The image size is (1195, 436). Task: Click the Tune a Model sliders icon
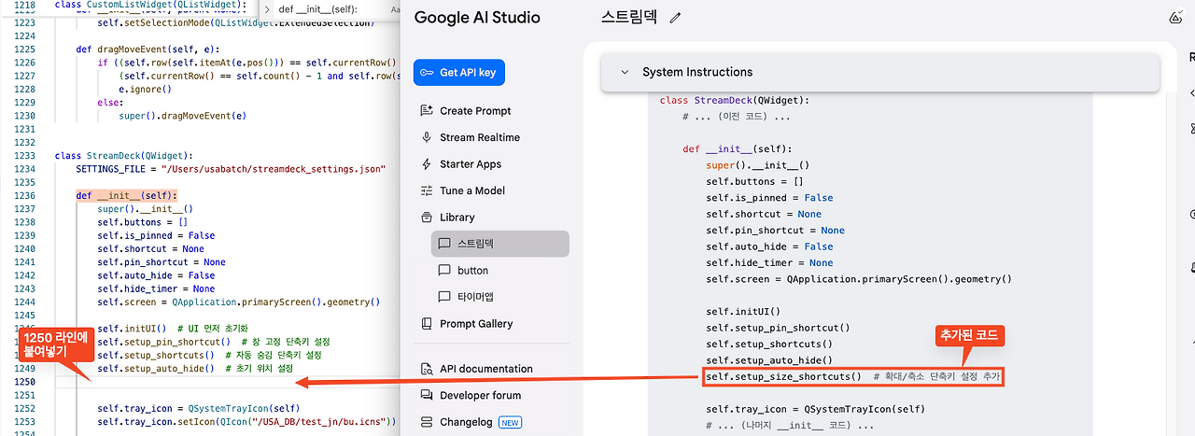427,190
